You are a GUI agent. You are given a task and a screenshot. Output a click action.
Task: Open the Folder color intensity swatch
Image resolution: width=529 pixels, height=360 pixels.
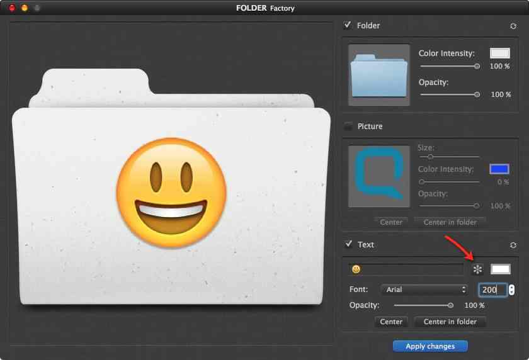(x=499, y=53)
